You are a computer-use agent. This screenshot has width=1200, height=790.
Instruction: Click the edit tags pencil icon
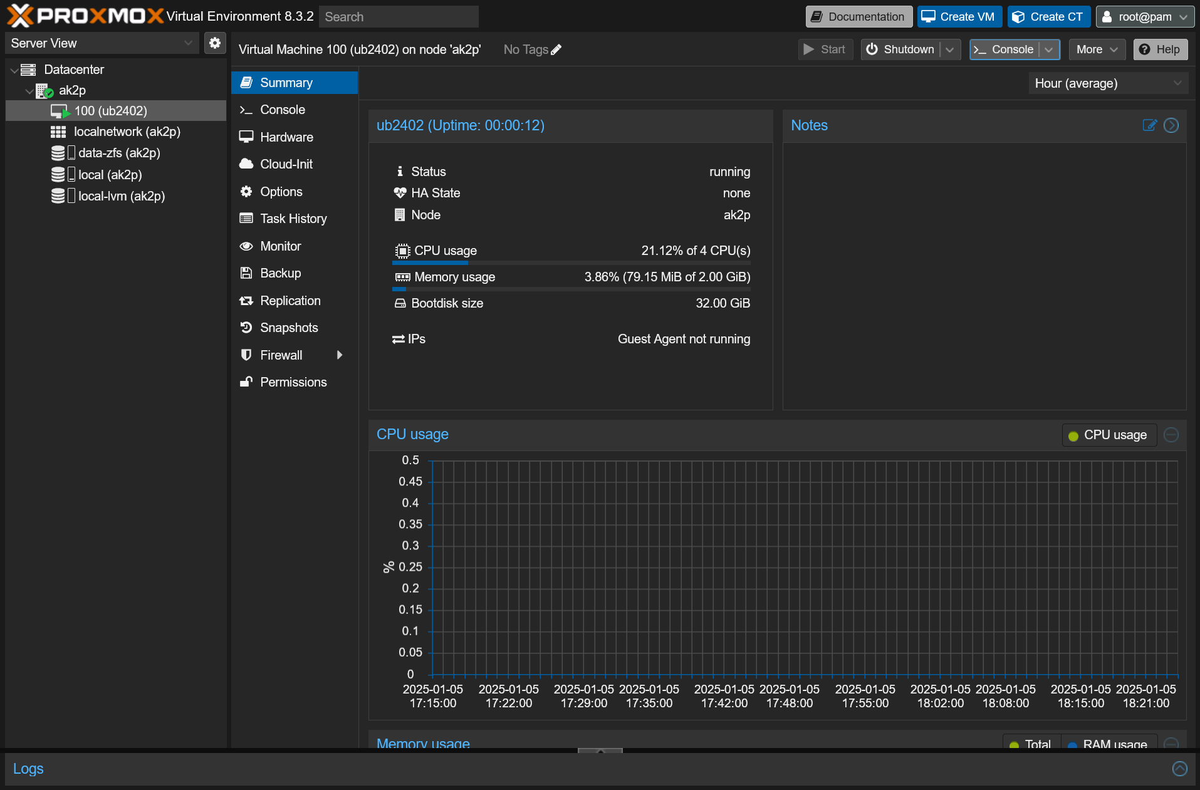click(x=556, y=49)
